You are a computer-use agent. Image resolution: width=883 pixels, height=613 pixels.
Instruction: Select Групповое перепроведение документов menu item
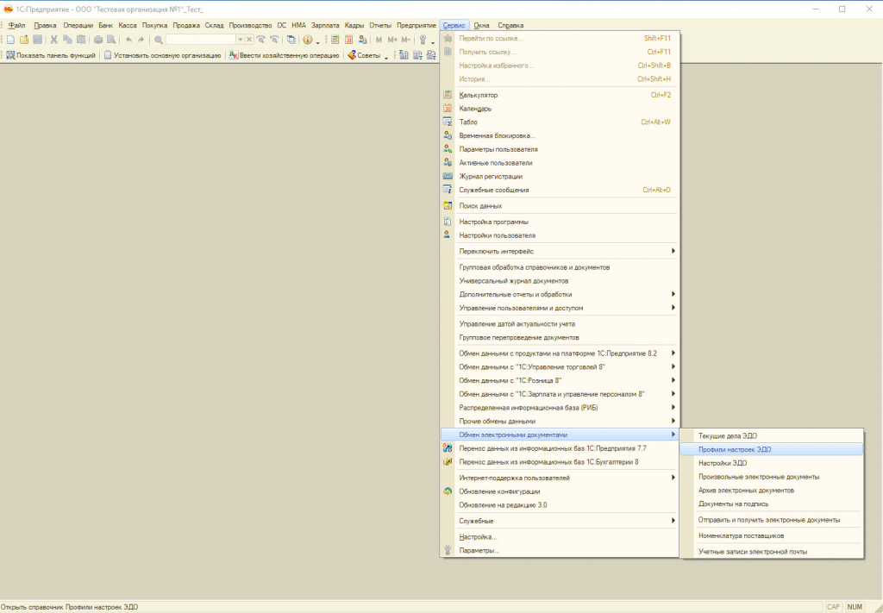click(x=560, y=338)
